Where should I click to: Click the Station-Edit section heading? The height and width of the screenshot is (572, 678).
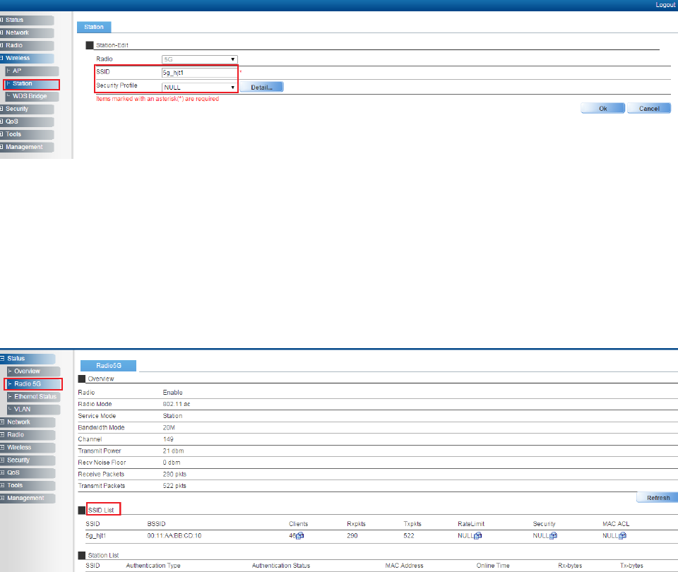(x=112, y=45)
